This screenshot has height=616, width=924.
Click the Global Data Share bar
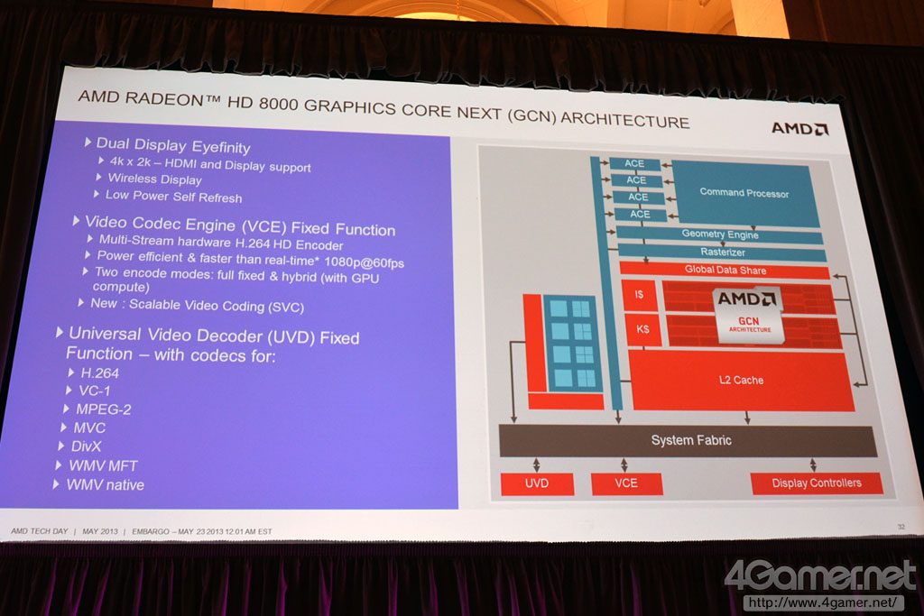(x=724, y=270)
